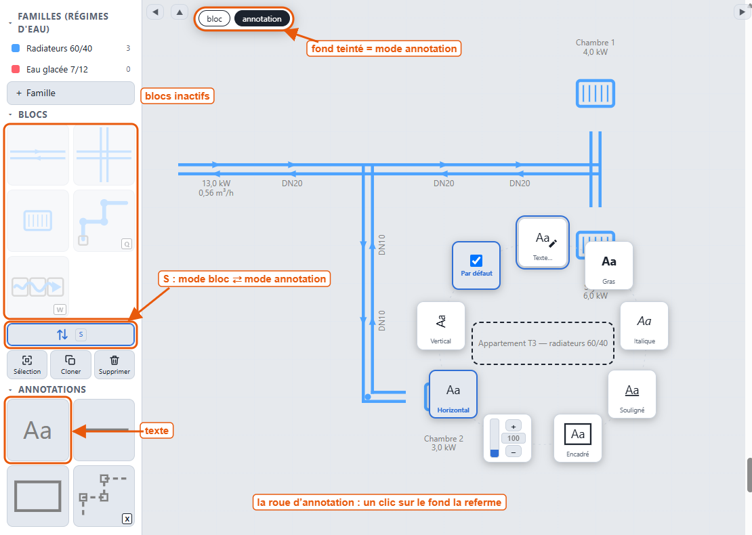Select Radiateurs 60/40 family row

71,48
